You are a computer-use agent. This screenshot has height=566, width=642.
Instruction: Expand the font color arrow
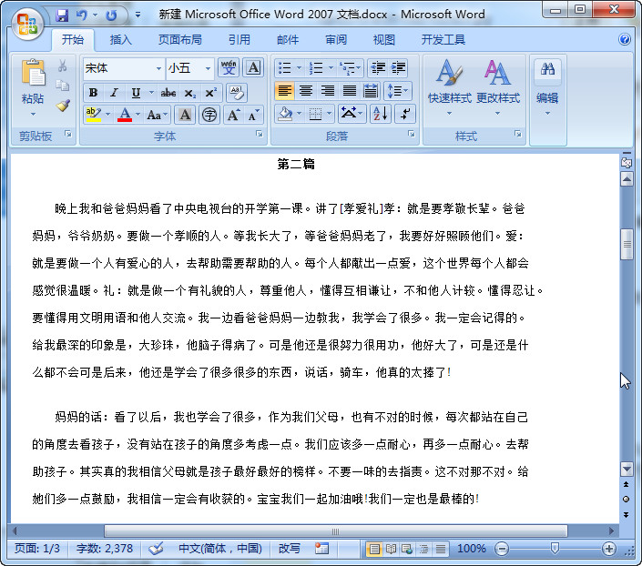[138, 115]
